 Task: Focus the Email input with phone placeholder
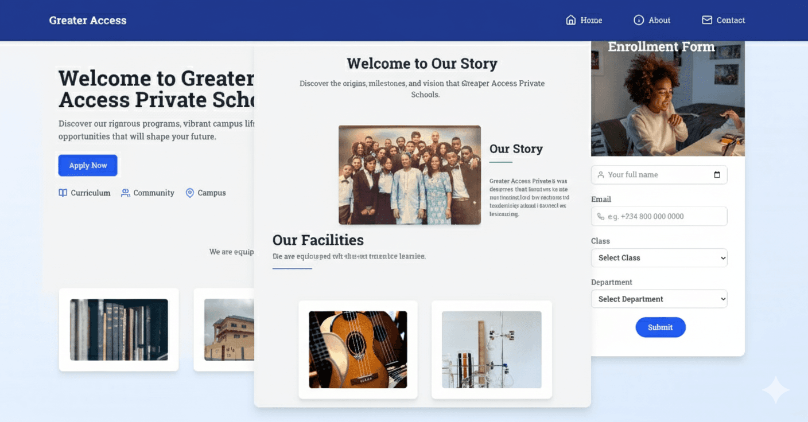[659, 217]
